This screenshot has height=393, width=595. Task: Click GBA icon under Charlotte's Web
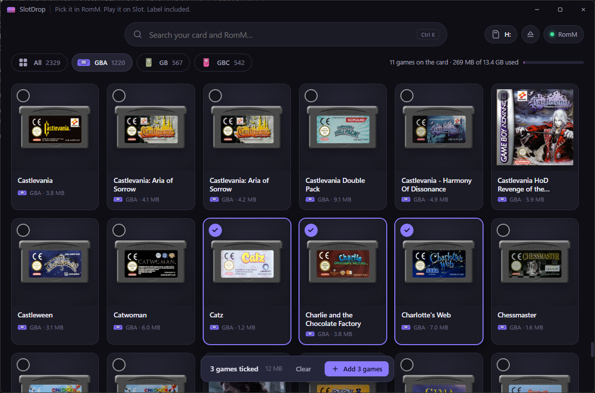click(x=406, y=327)
